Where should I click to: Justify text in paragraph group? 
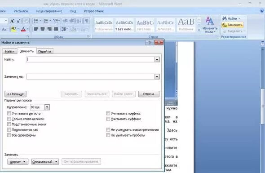pyautogui.click(x=56, y=29)
